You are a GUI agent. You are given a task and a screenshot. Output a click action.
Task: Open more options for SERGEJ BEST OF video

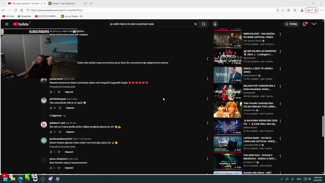tap(280, 69)
